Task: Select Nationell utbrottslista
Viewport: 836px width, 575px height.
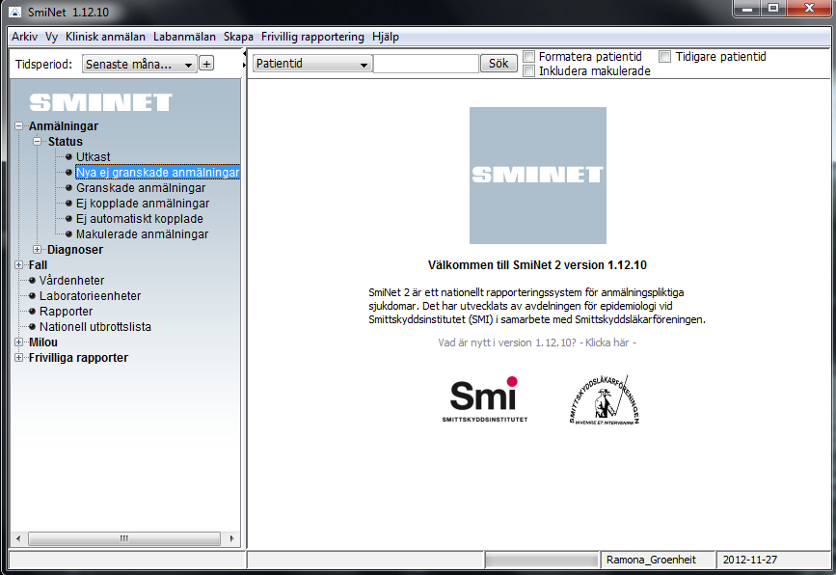Action: 94,327
